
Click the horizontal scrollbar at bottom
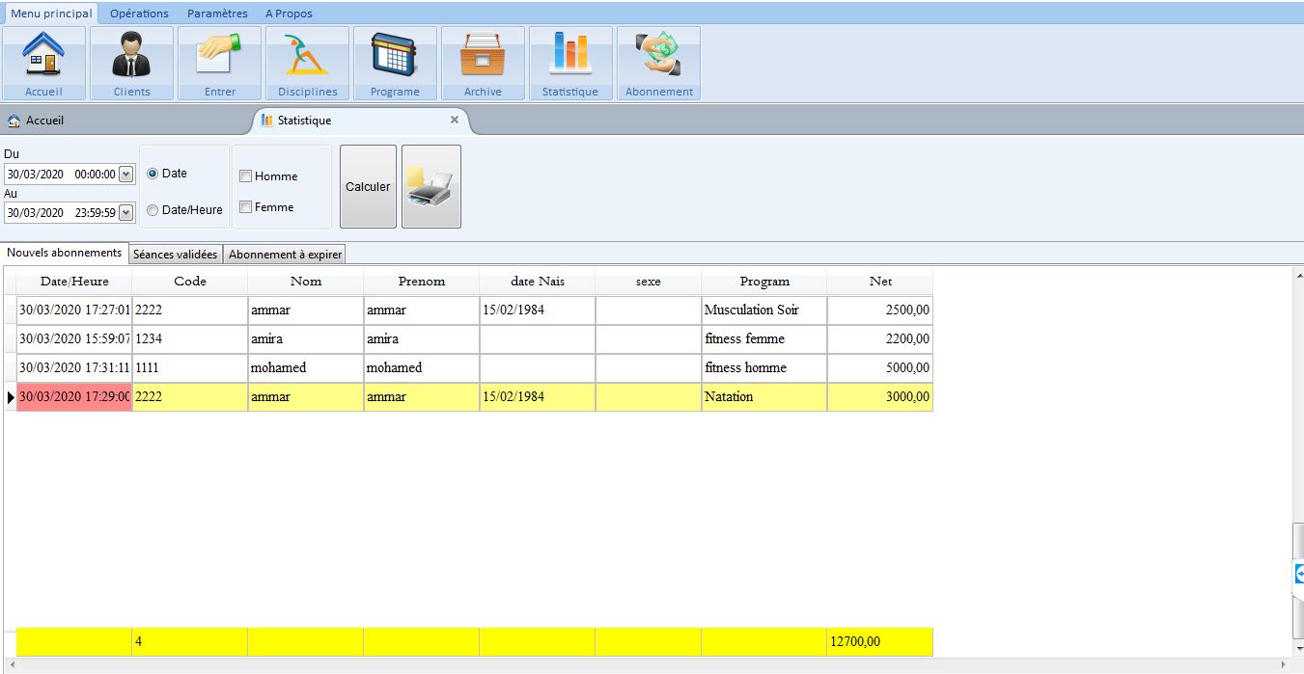coord(647,665)
